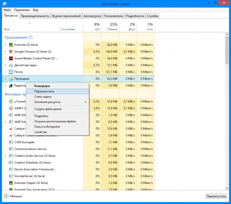Click the µTorrent process icon
This screenshot has height=204, width=231.
pos(11,101)
